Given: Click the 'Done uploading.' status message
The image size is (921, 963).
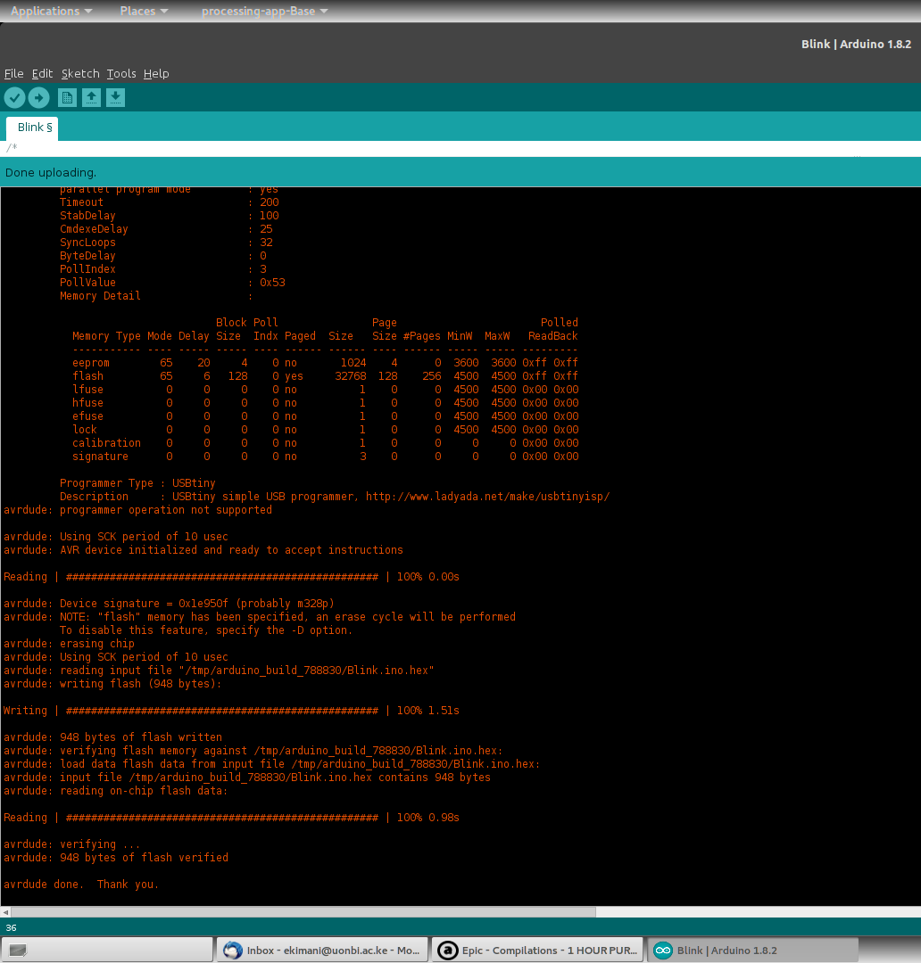Looking at the screenshot, I should tap(51, 173).
